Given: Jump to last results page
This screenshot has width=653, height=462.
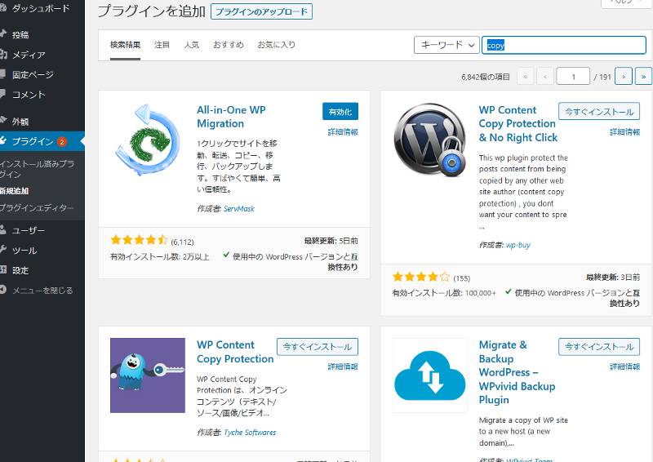Looking at the screenshot, I should pyautogui.click(x=643, y=76).
